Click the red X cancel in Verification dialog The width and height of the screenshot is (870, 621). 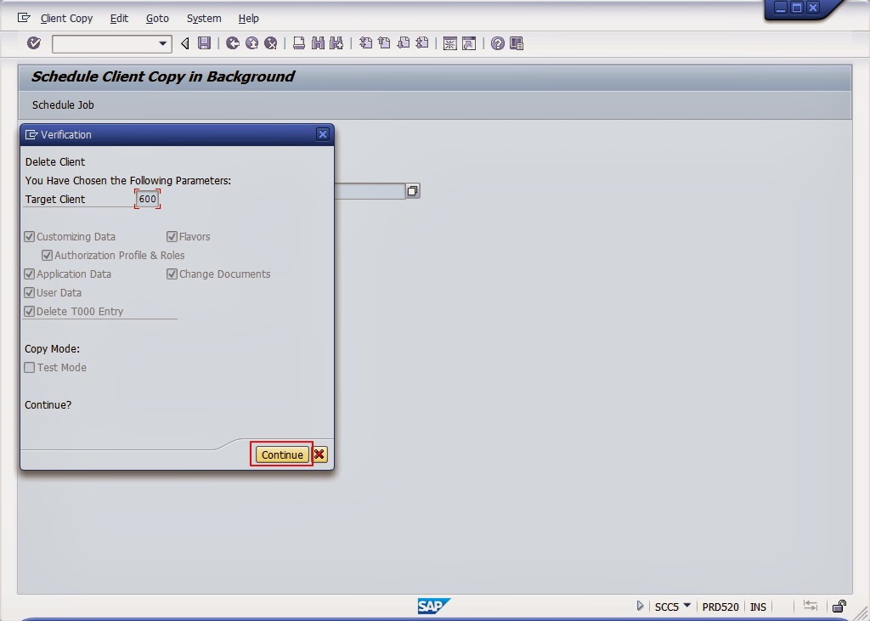click(319, 454)
